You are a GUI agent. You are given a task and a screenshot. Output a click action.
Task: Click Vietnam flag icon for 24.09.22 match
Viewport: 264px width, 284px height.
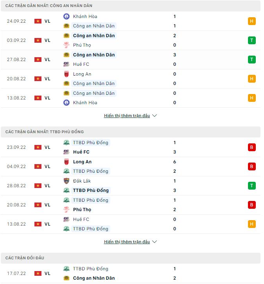(x=38, y=21)
